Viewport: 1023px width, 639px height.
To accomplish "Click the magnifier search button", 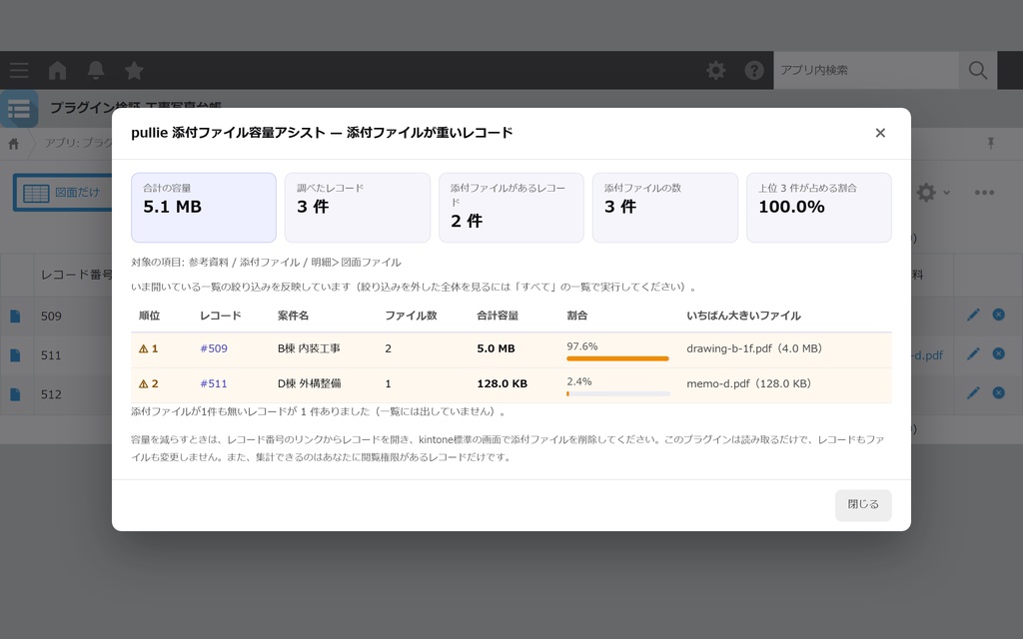I will (978, 70).
